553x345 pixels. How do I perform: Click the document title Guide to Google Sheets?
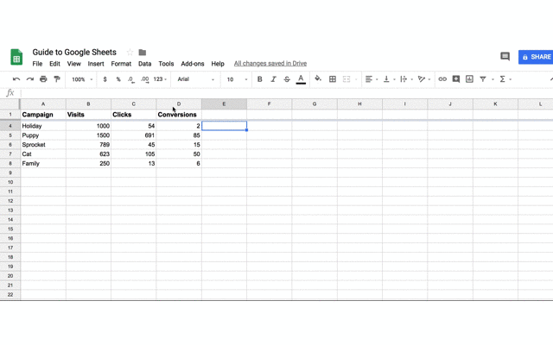pyautogui.click(x=74, y=52)
